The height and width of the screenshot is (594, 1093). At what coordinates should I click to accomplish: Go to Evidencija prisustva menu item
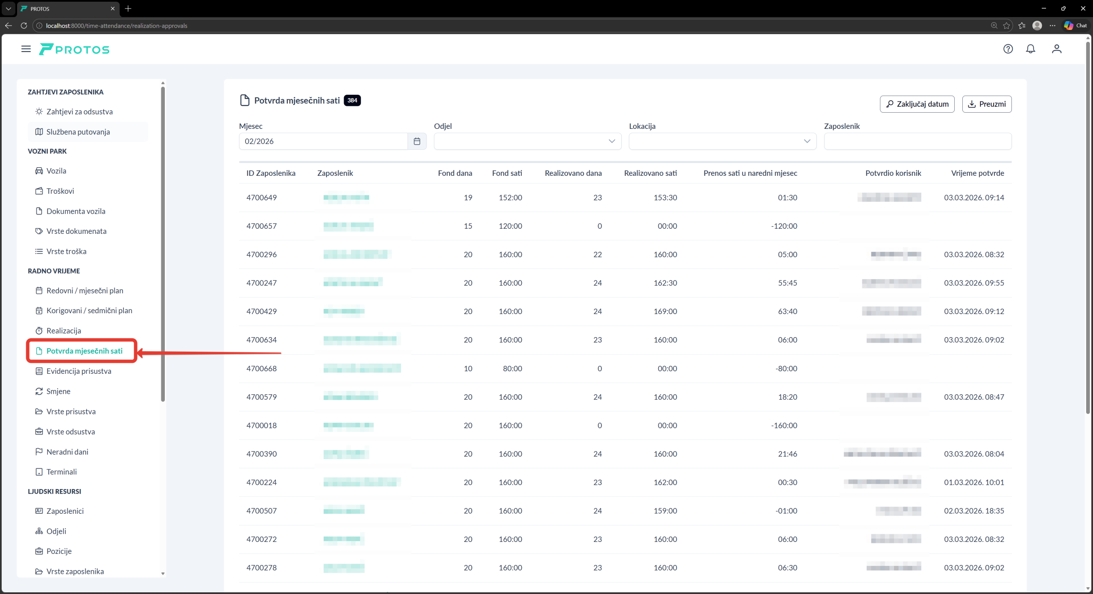coord(79,371)
